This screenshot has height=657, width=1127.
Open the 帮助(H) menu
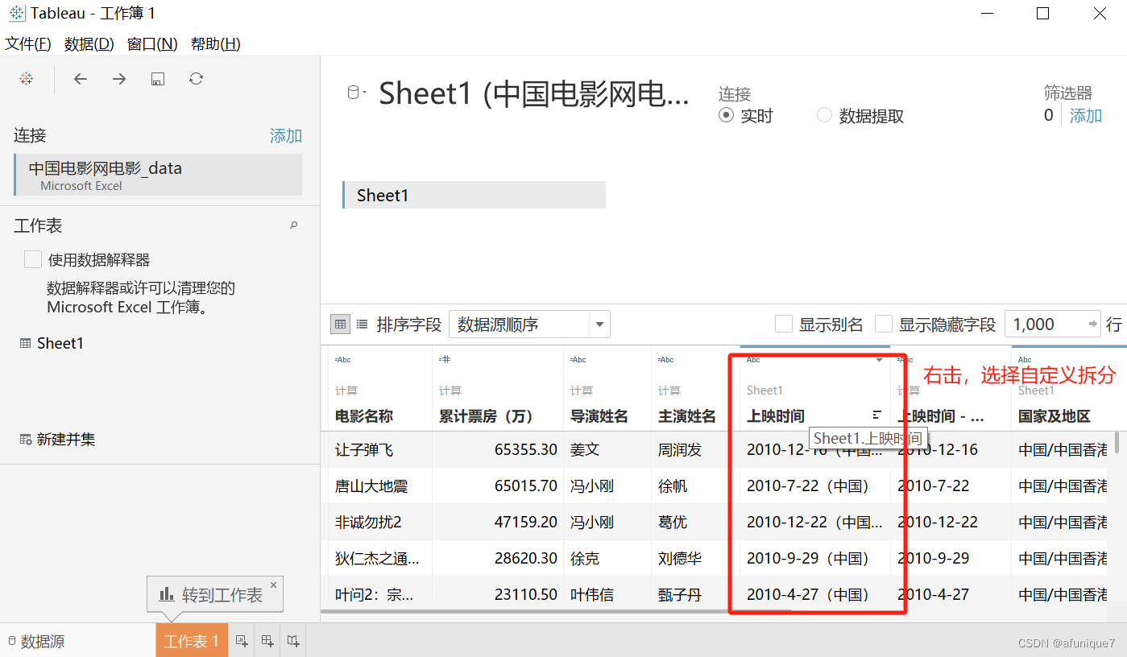pyautogui.click(x=216, y=43)
